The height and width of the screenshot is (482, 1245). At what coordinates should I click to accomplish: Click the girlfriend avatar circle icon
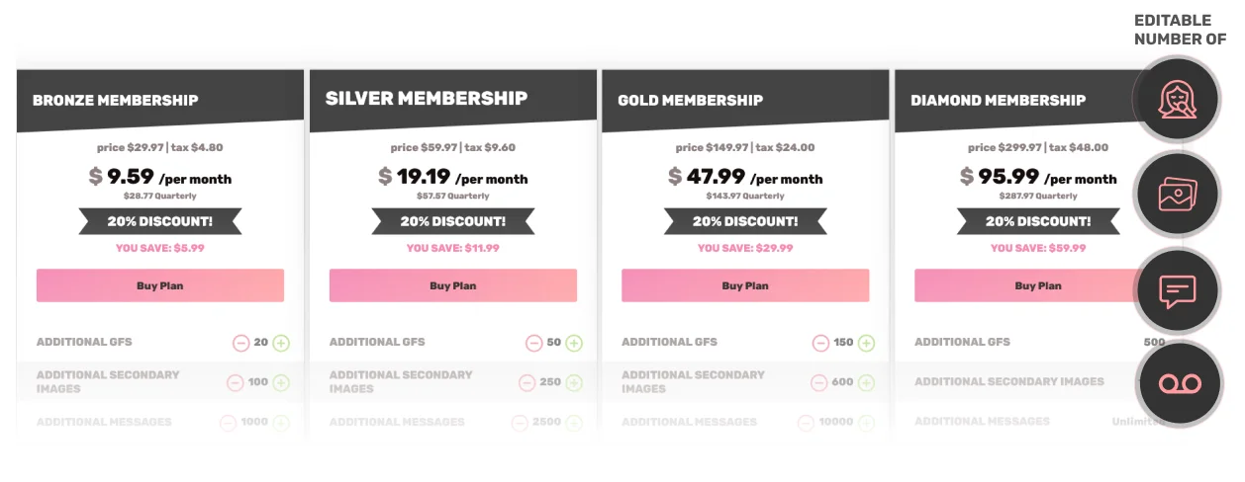pos(1178,99)
